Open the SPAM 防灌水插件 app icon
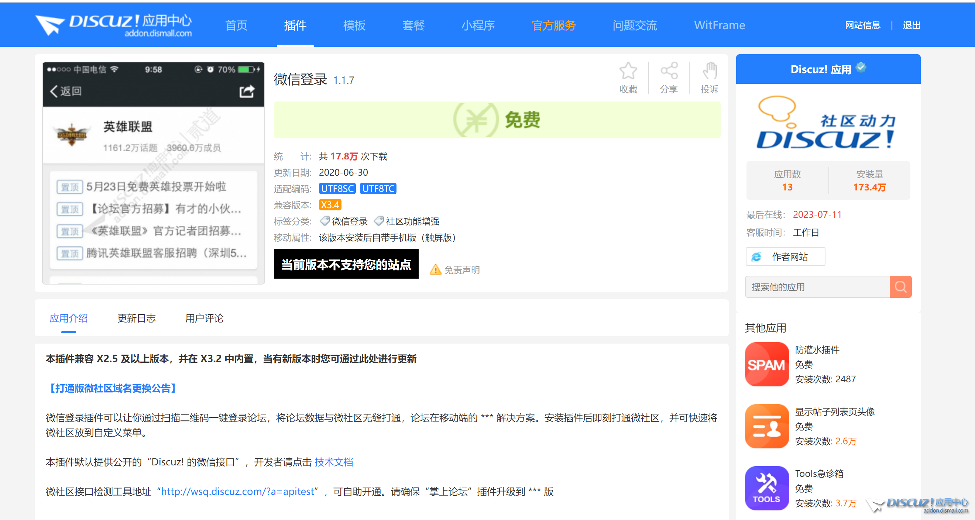975x520 pixels. [x=767, y=364]
